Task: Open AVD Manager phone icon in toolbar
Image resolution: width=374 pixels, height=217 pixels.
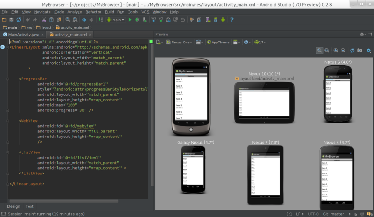Action: pos(208,20)
